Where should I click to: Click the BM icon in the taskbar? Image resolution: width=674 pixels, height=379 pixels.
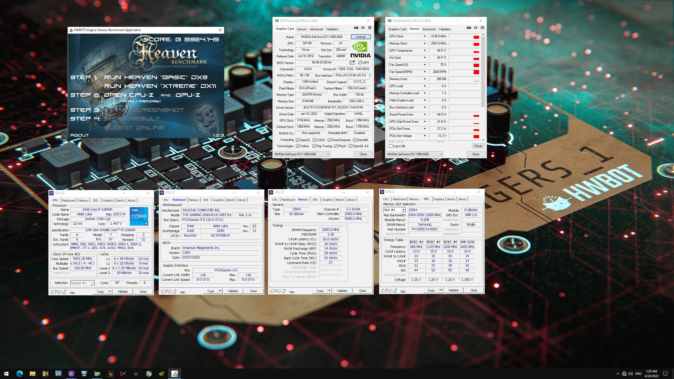pyautogui.click(x=45, y=373)
